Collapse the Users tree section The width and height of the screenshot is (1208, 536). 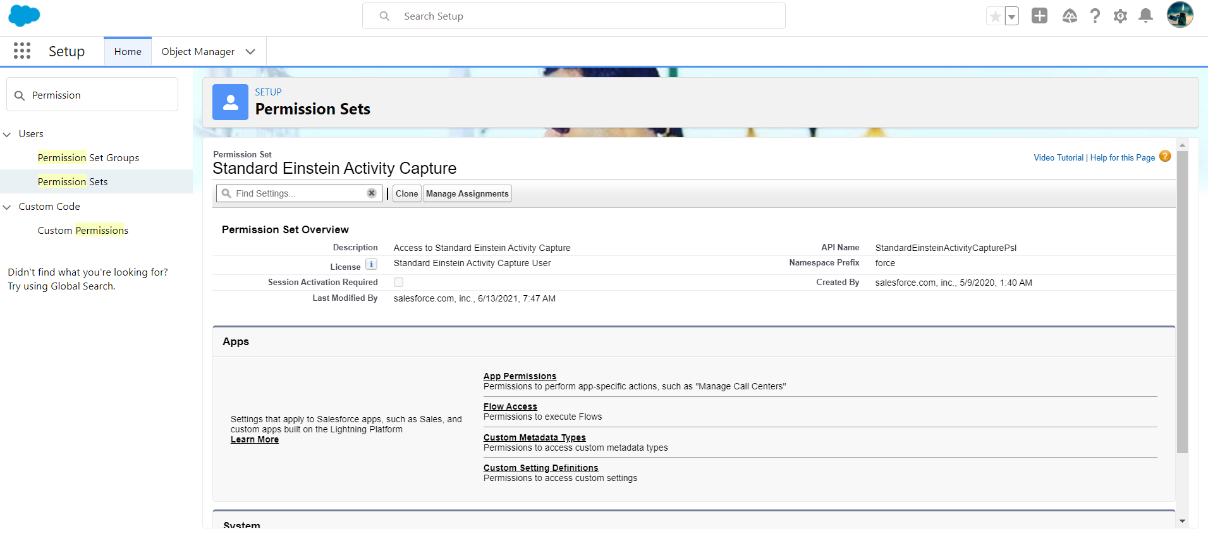[8, 135]
